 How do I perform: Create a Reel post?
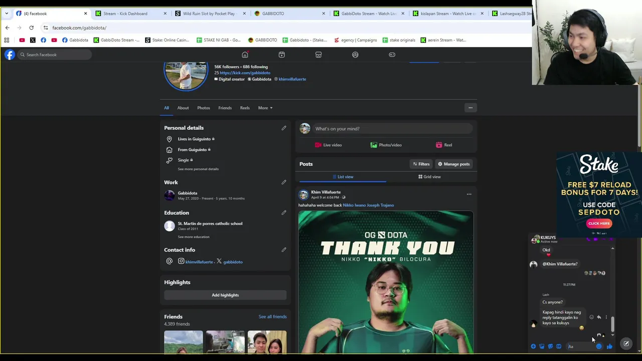click(444, 145)
